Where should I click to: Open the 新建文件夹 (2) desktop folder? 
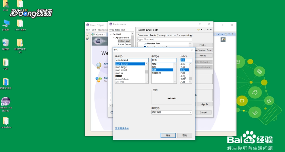pos(20,46)
